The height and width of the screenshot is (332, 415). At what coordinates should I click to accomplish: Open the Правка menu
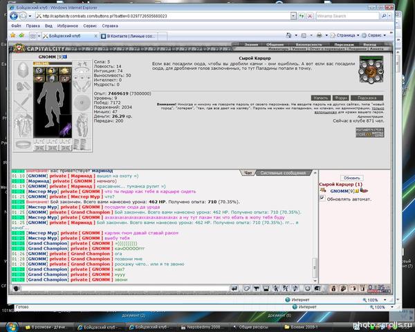(33, 26)
